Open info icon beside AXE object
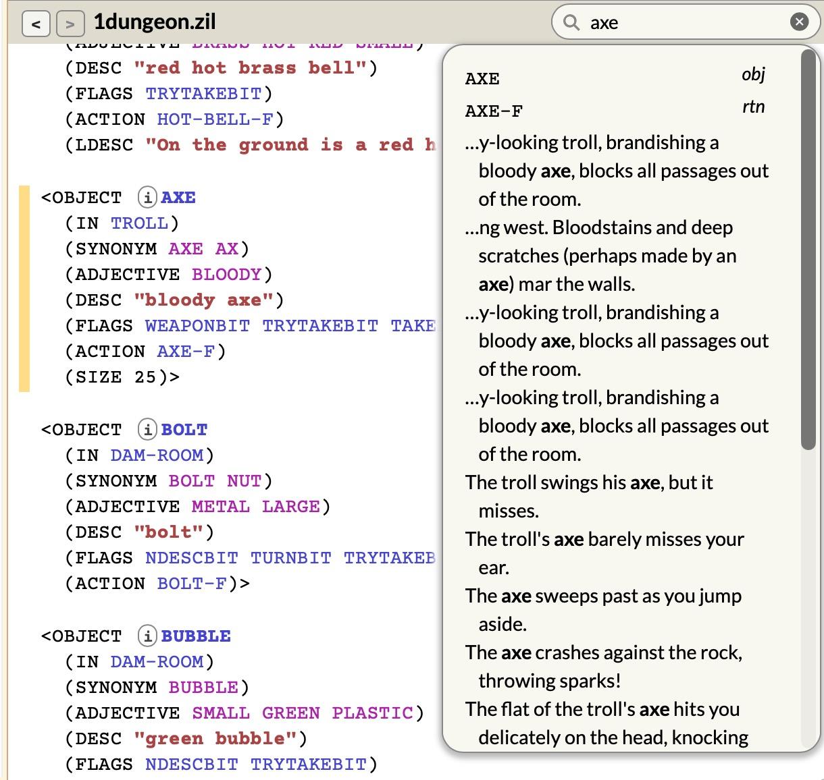Image resolution: width=824 pixels, height=780 pixels. click(x=147, y=198)
